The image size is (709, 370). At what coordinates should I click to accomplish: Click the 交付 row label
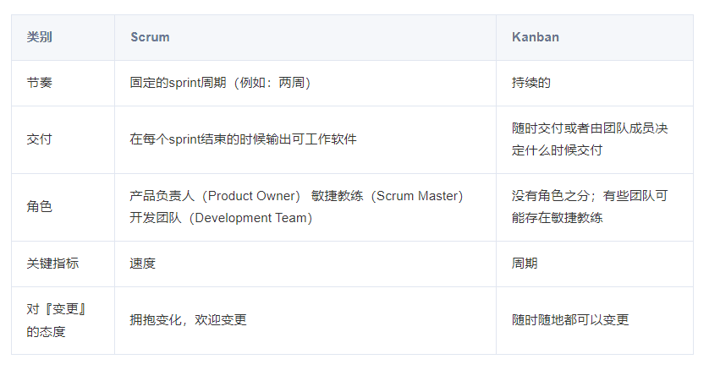pos(39,139)
